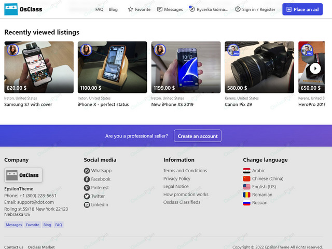Image resolution: width=332 pixels, height=249 pixels.
Task: Click the footer OsClass logo box
Action: coord(23,175)
